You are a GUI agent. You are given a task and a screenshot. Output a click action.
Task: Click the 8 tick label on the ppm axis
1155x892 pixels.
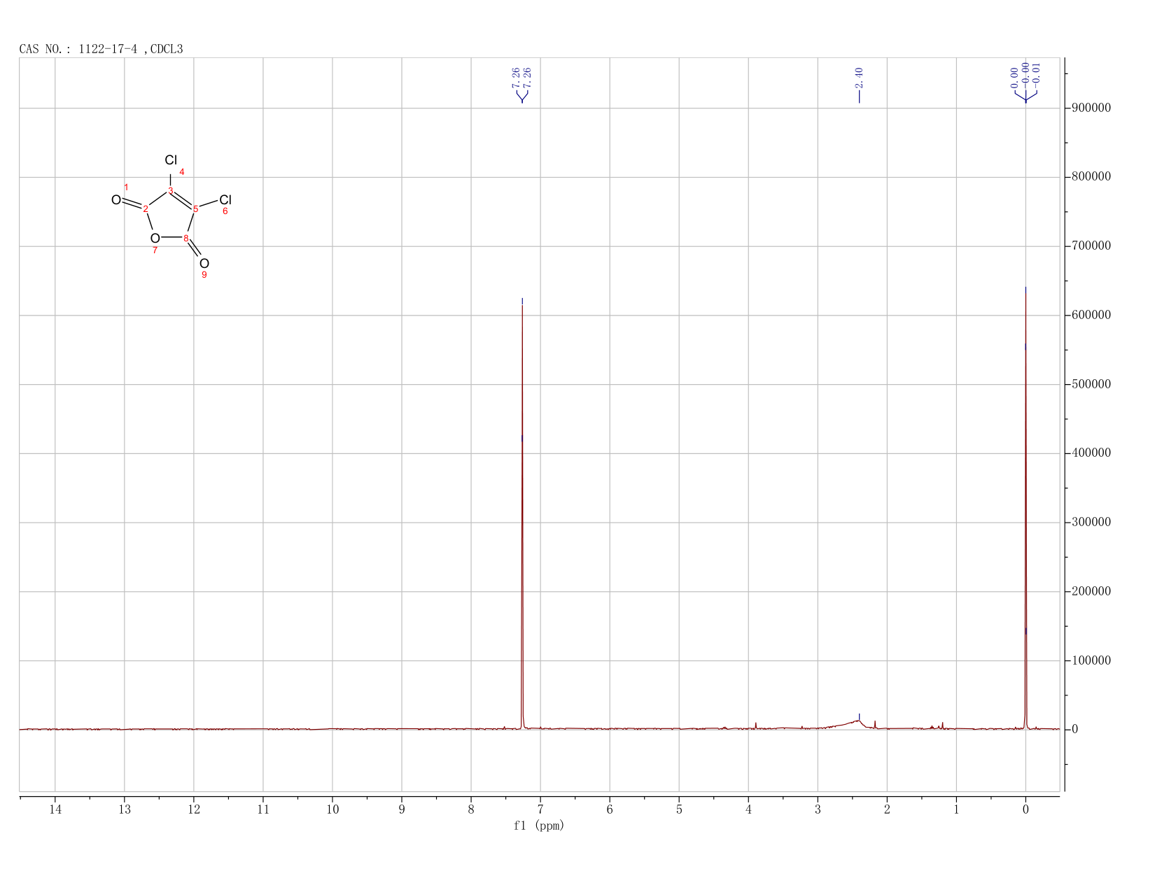click(x=471, y=809)
